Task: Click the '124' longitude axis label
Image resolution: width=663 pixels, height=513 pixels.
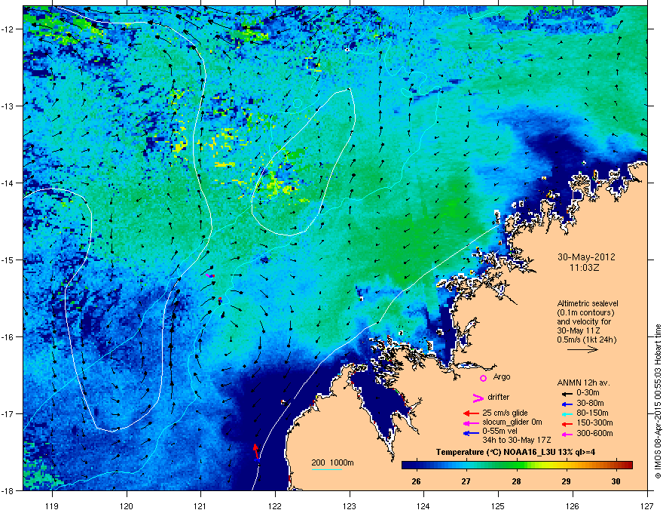Action: tap(423, 506)
